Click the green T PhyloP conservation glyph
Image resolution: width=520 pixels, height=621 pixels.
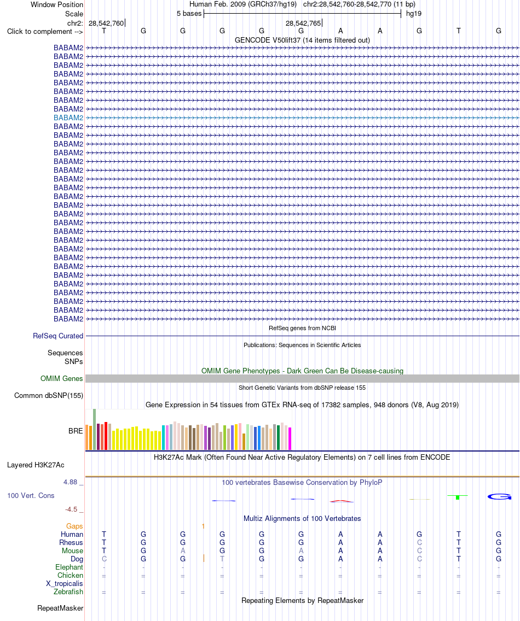click(458, 497)
